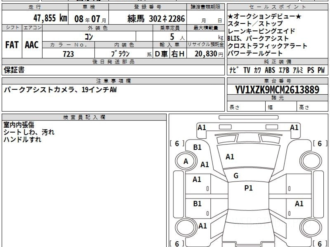This screenshot has width=330, height=247.
Task: Click the ナビ equipment item
Action: (x=234, y=70)
